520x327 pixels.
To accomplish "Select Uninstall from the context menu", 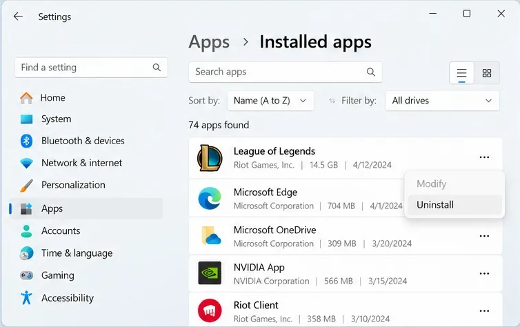I will 454,205.
